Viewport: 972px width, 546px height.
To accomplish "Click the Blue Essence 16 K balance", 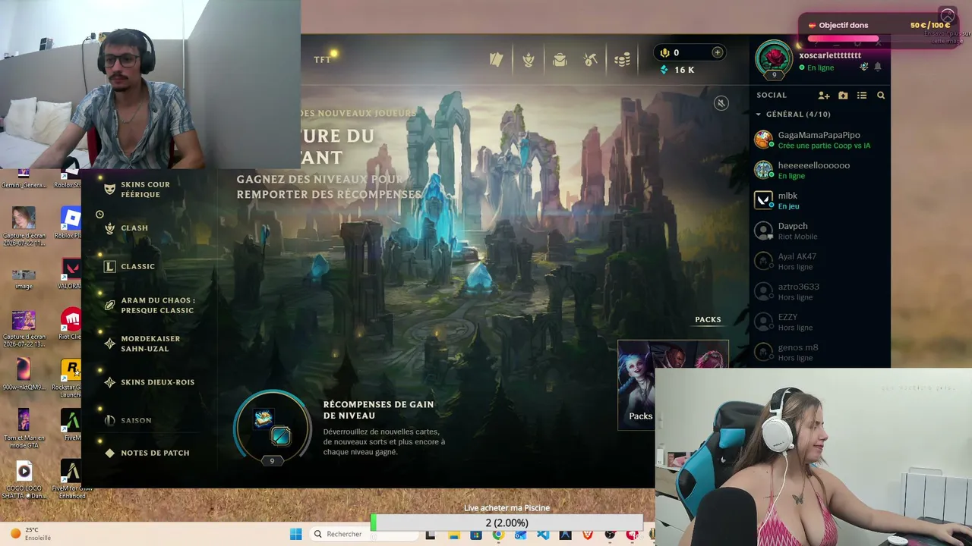I will (677, 70).
